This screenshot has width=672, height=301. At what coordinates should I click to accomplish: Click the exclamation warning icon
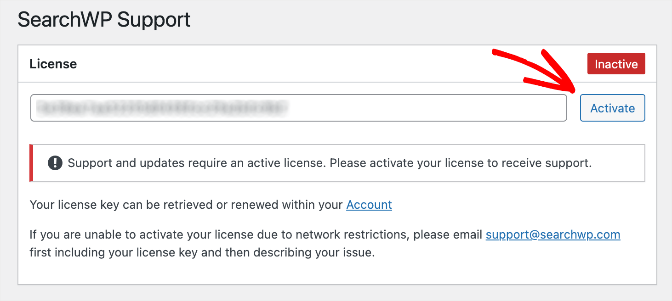[55, 163]
